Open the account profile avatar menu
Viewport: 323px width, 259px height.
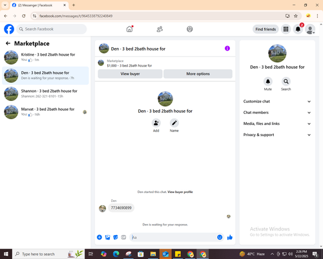point(310,29)
